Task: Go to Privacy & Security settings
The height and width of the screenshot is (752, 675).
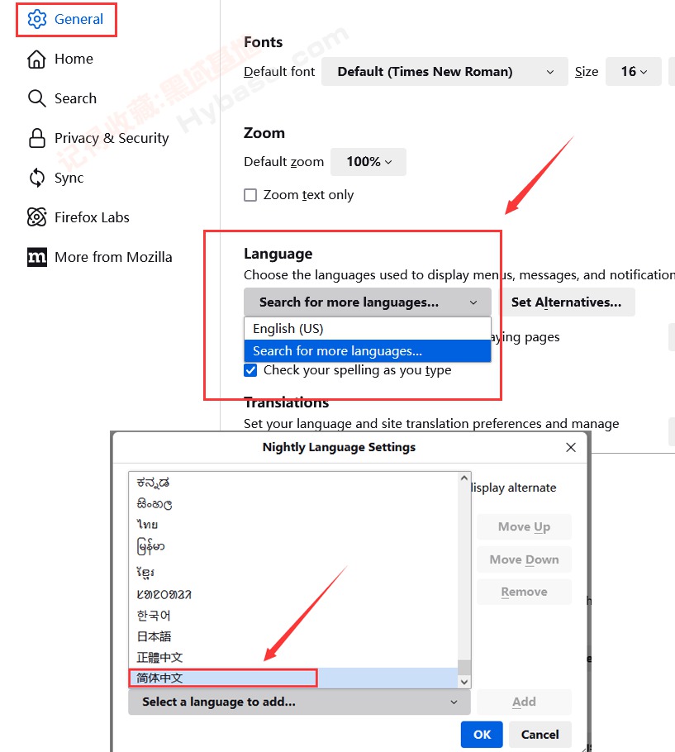Action: 112,138
